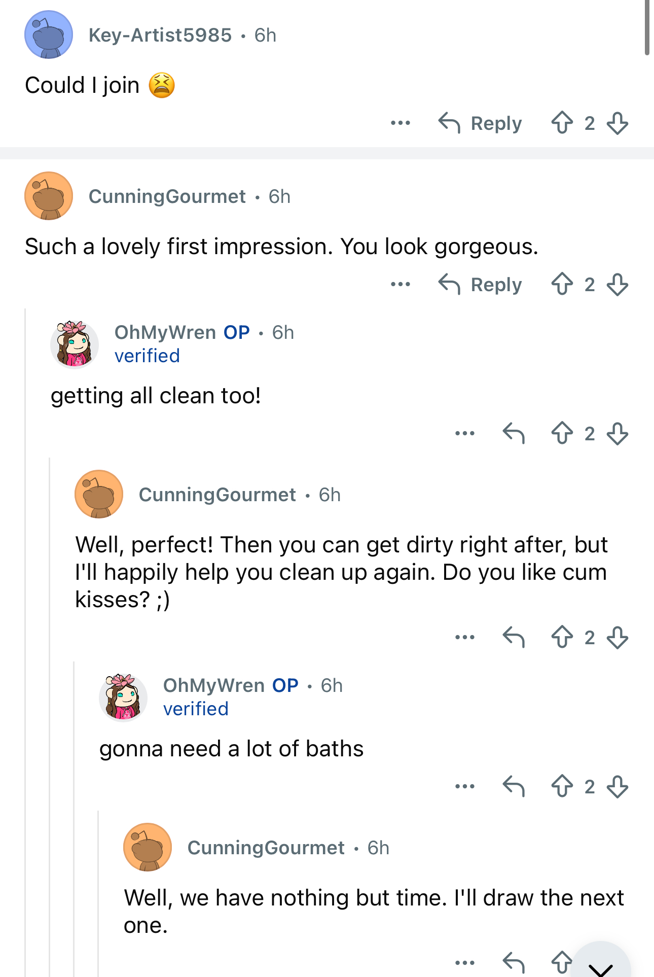Reply to the 'You look gorgeous' comment
Screen dimensions: 654x977
tap(480, 284)
